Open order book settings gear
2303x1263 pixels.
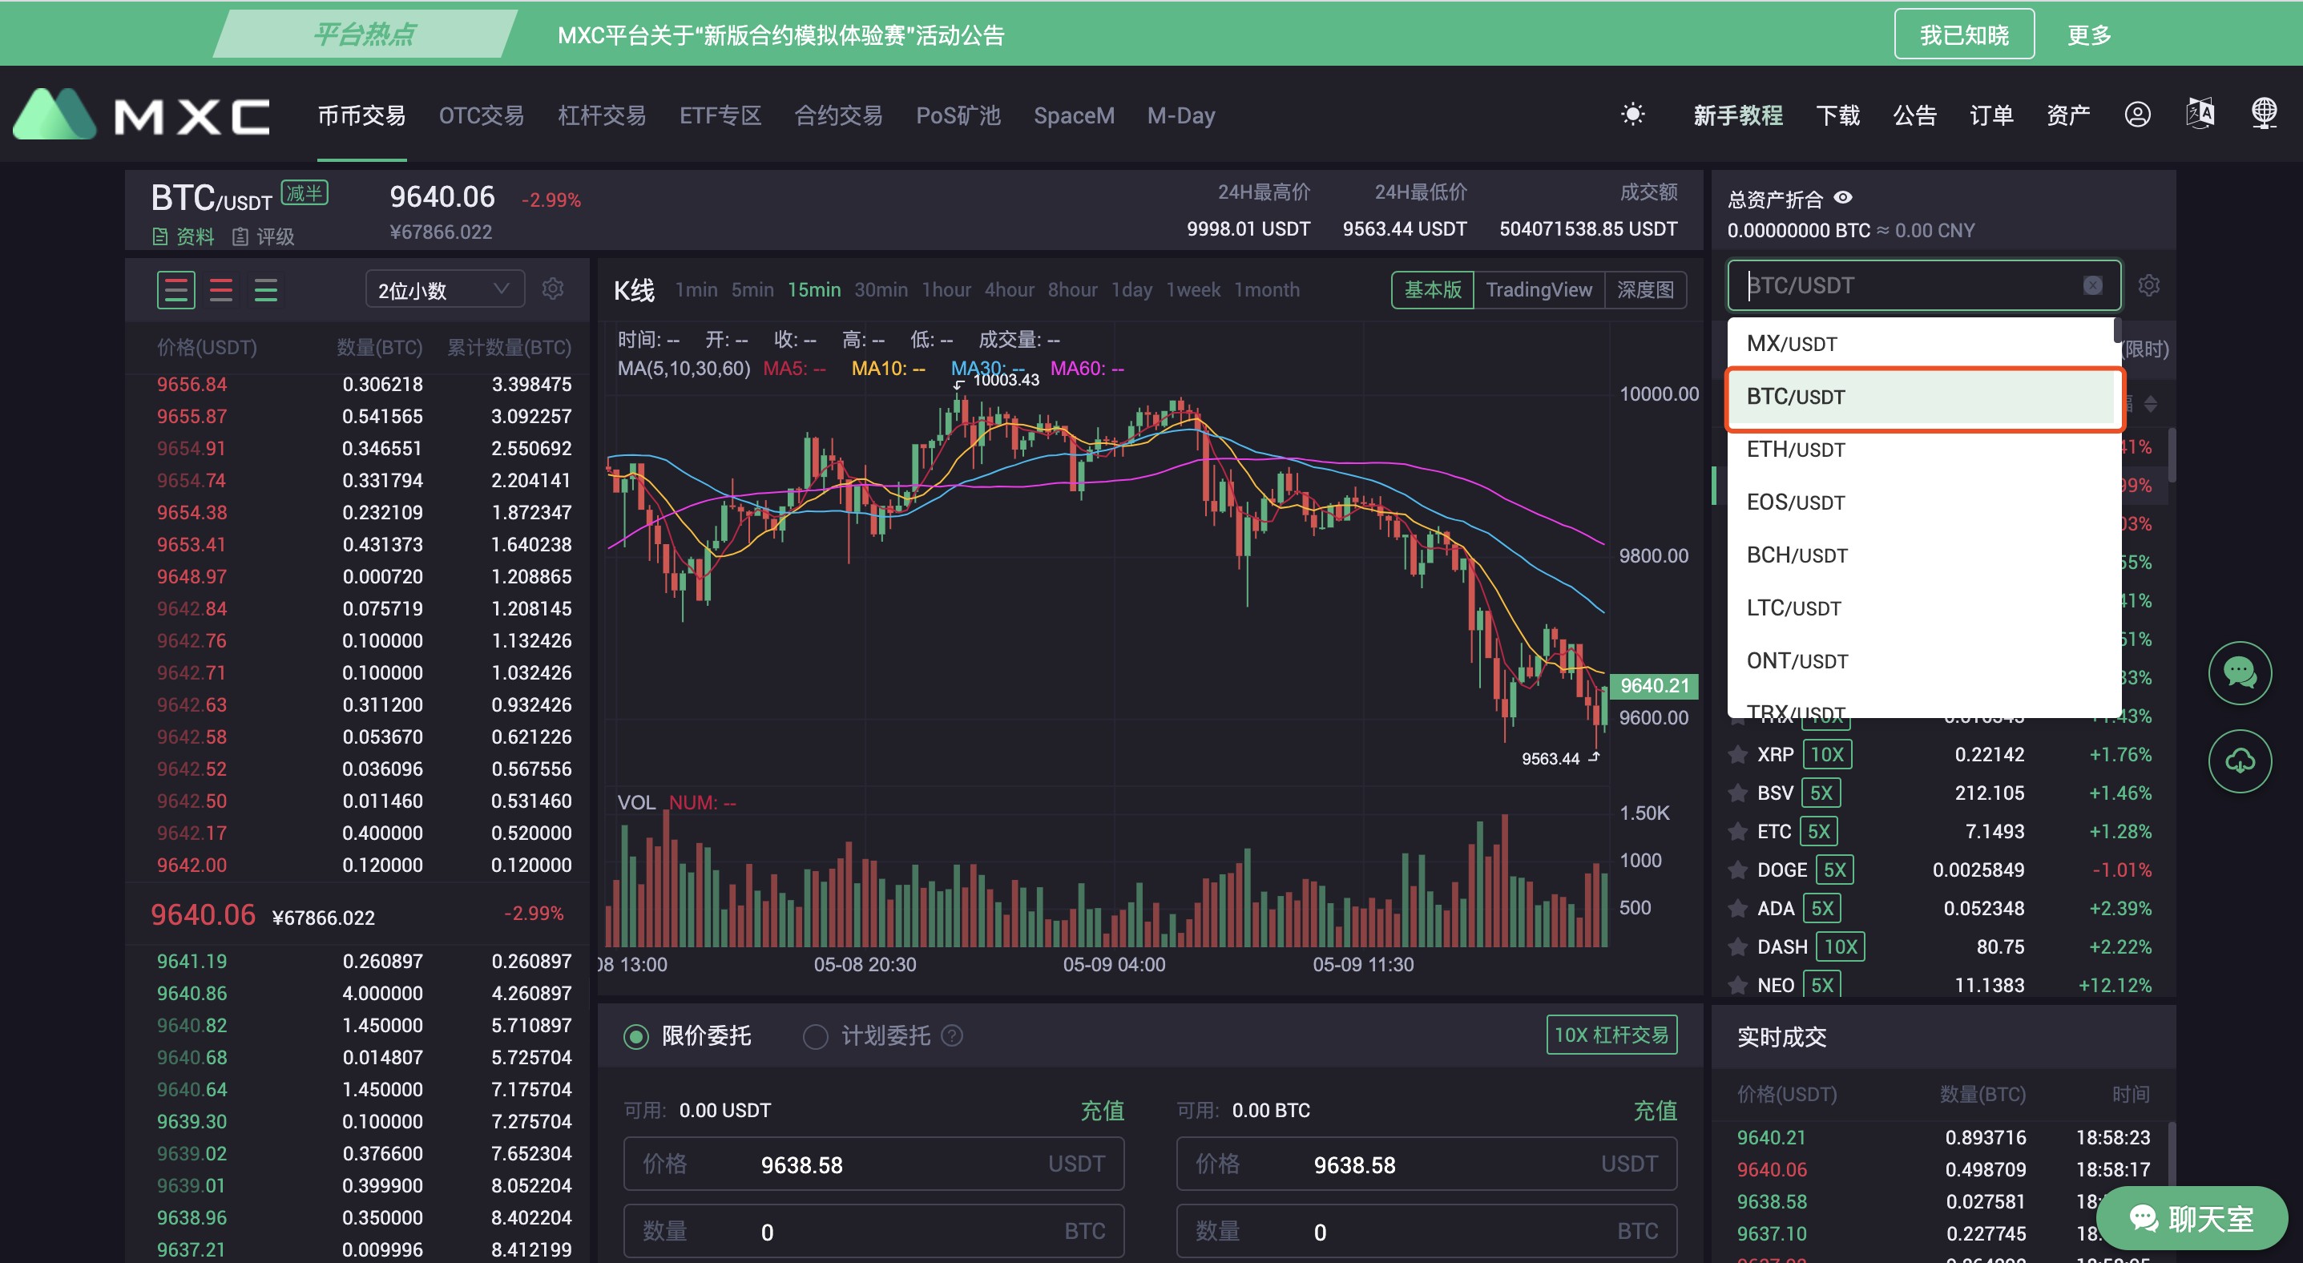click(554, 289)
